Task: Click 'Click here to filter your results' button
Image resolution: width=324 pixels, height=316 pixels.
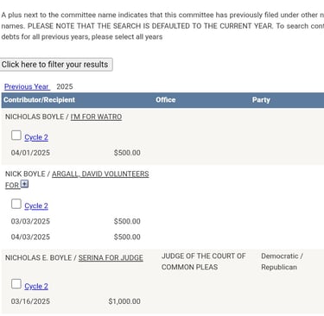Action: 56,65
